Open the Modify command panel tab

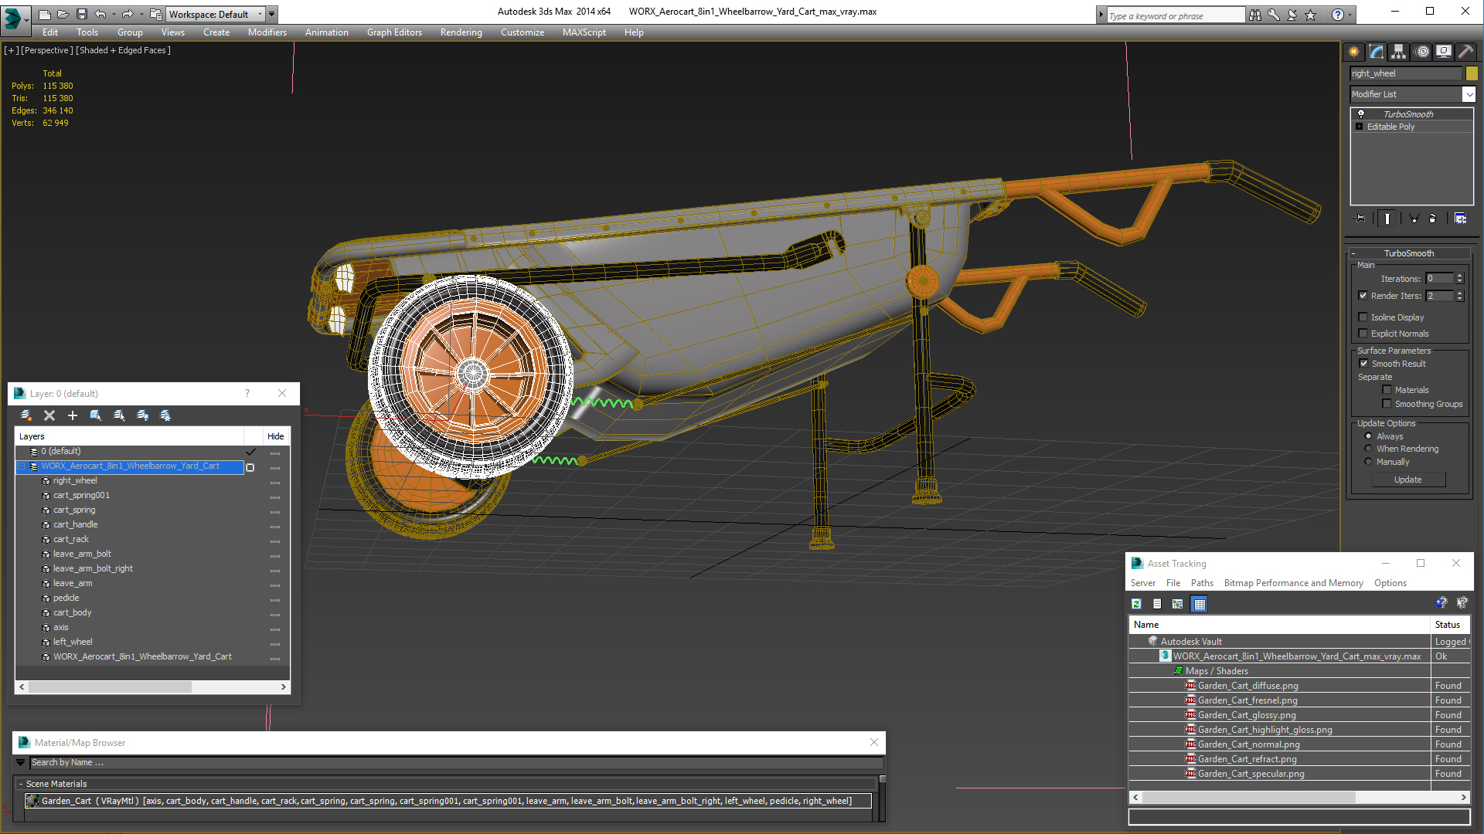coord(1377,52)
